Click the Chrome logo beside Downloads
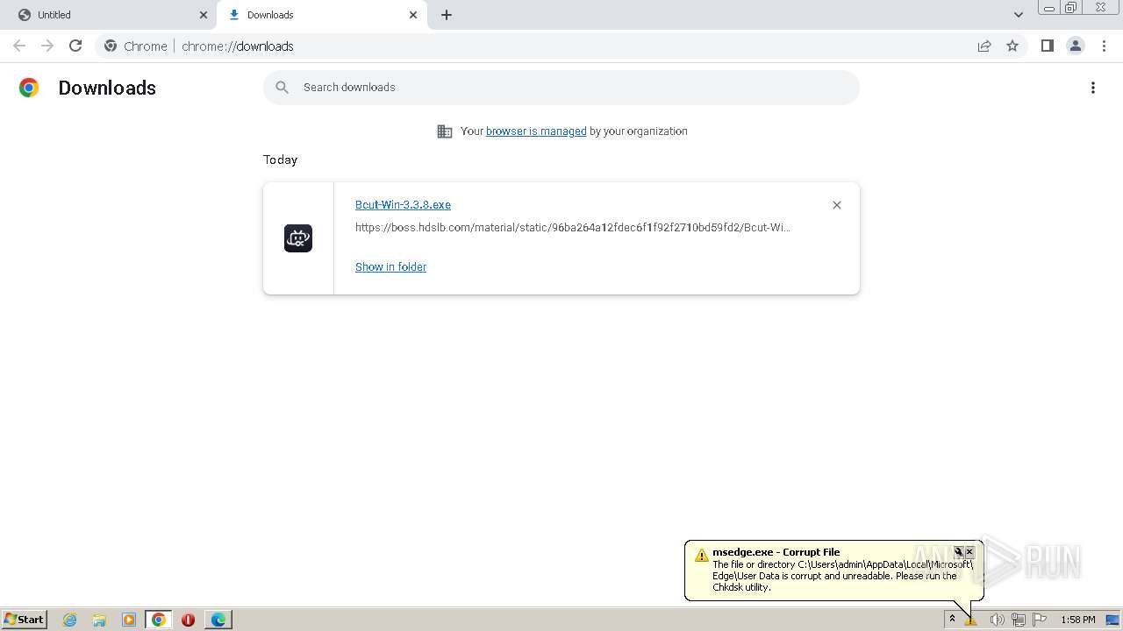The width and height of the screenshot is (1123, 631). [29, 88]
